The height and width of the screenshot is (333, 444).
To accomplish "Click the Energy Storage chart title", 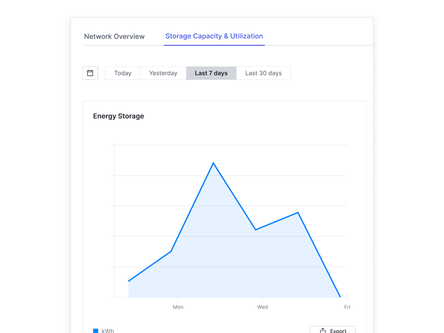I will (118, 116).
